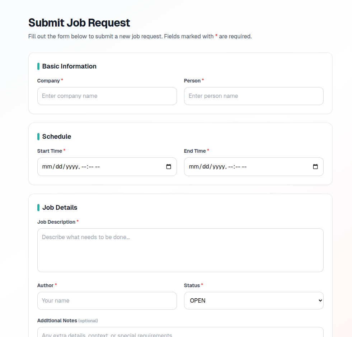Image resolution: width=352 pixels, height=337 pixels.
Task: Click the teal accent bar beside Basic Information
Action: (x=38, y=66)
